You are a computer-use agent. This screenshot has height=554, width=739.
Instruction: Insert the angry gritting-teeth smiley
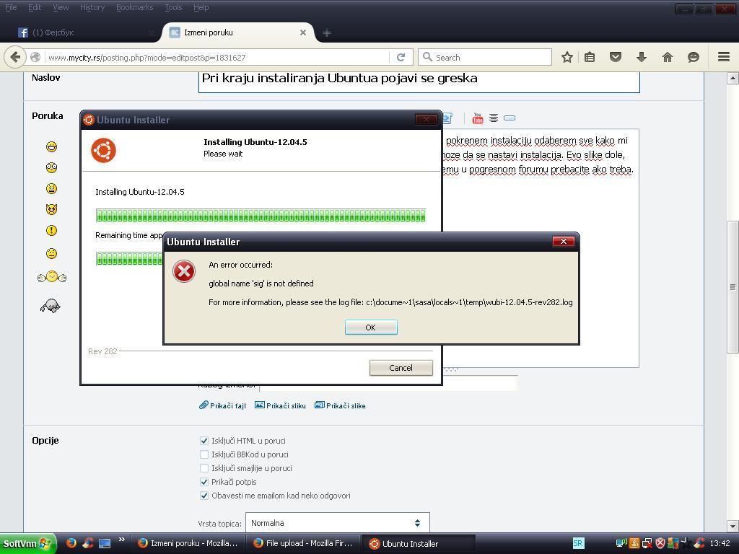[x=51, y=188]
